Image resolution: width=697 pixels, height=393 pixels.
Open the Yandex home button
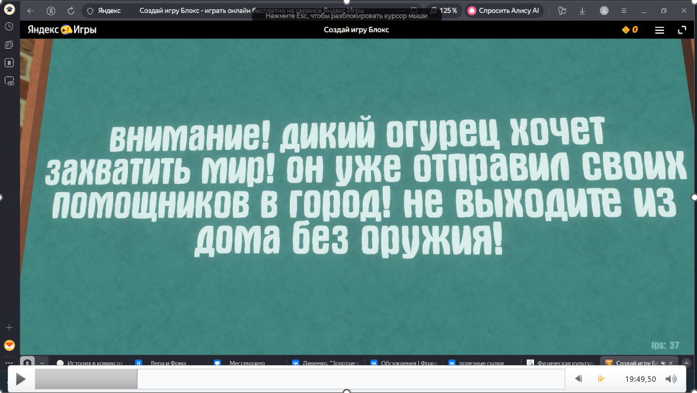(x=51, y=11)
